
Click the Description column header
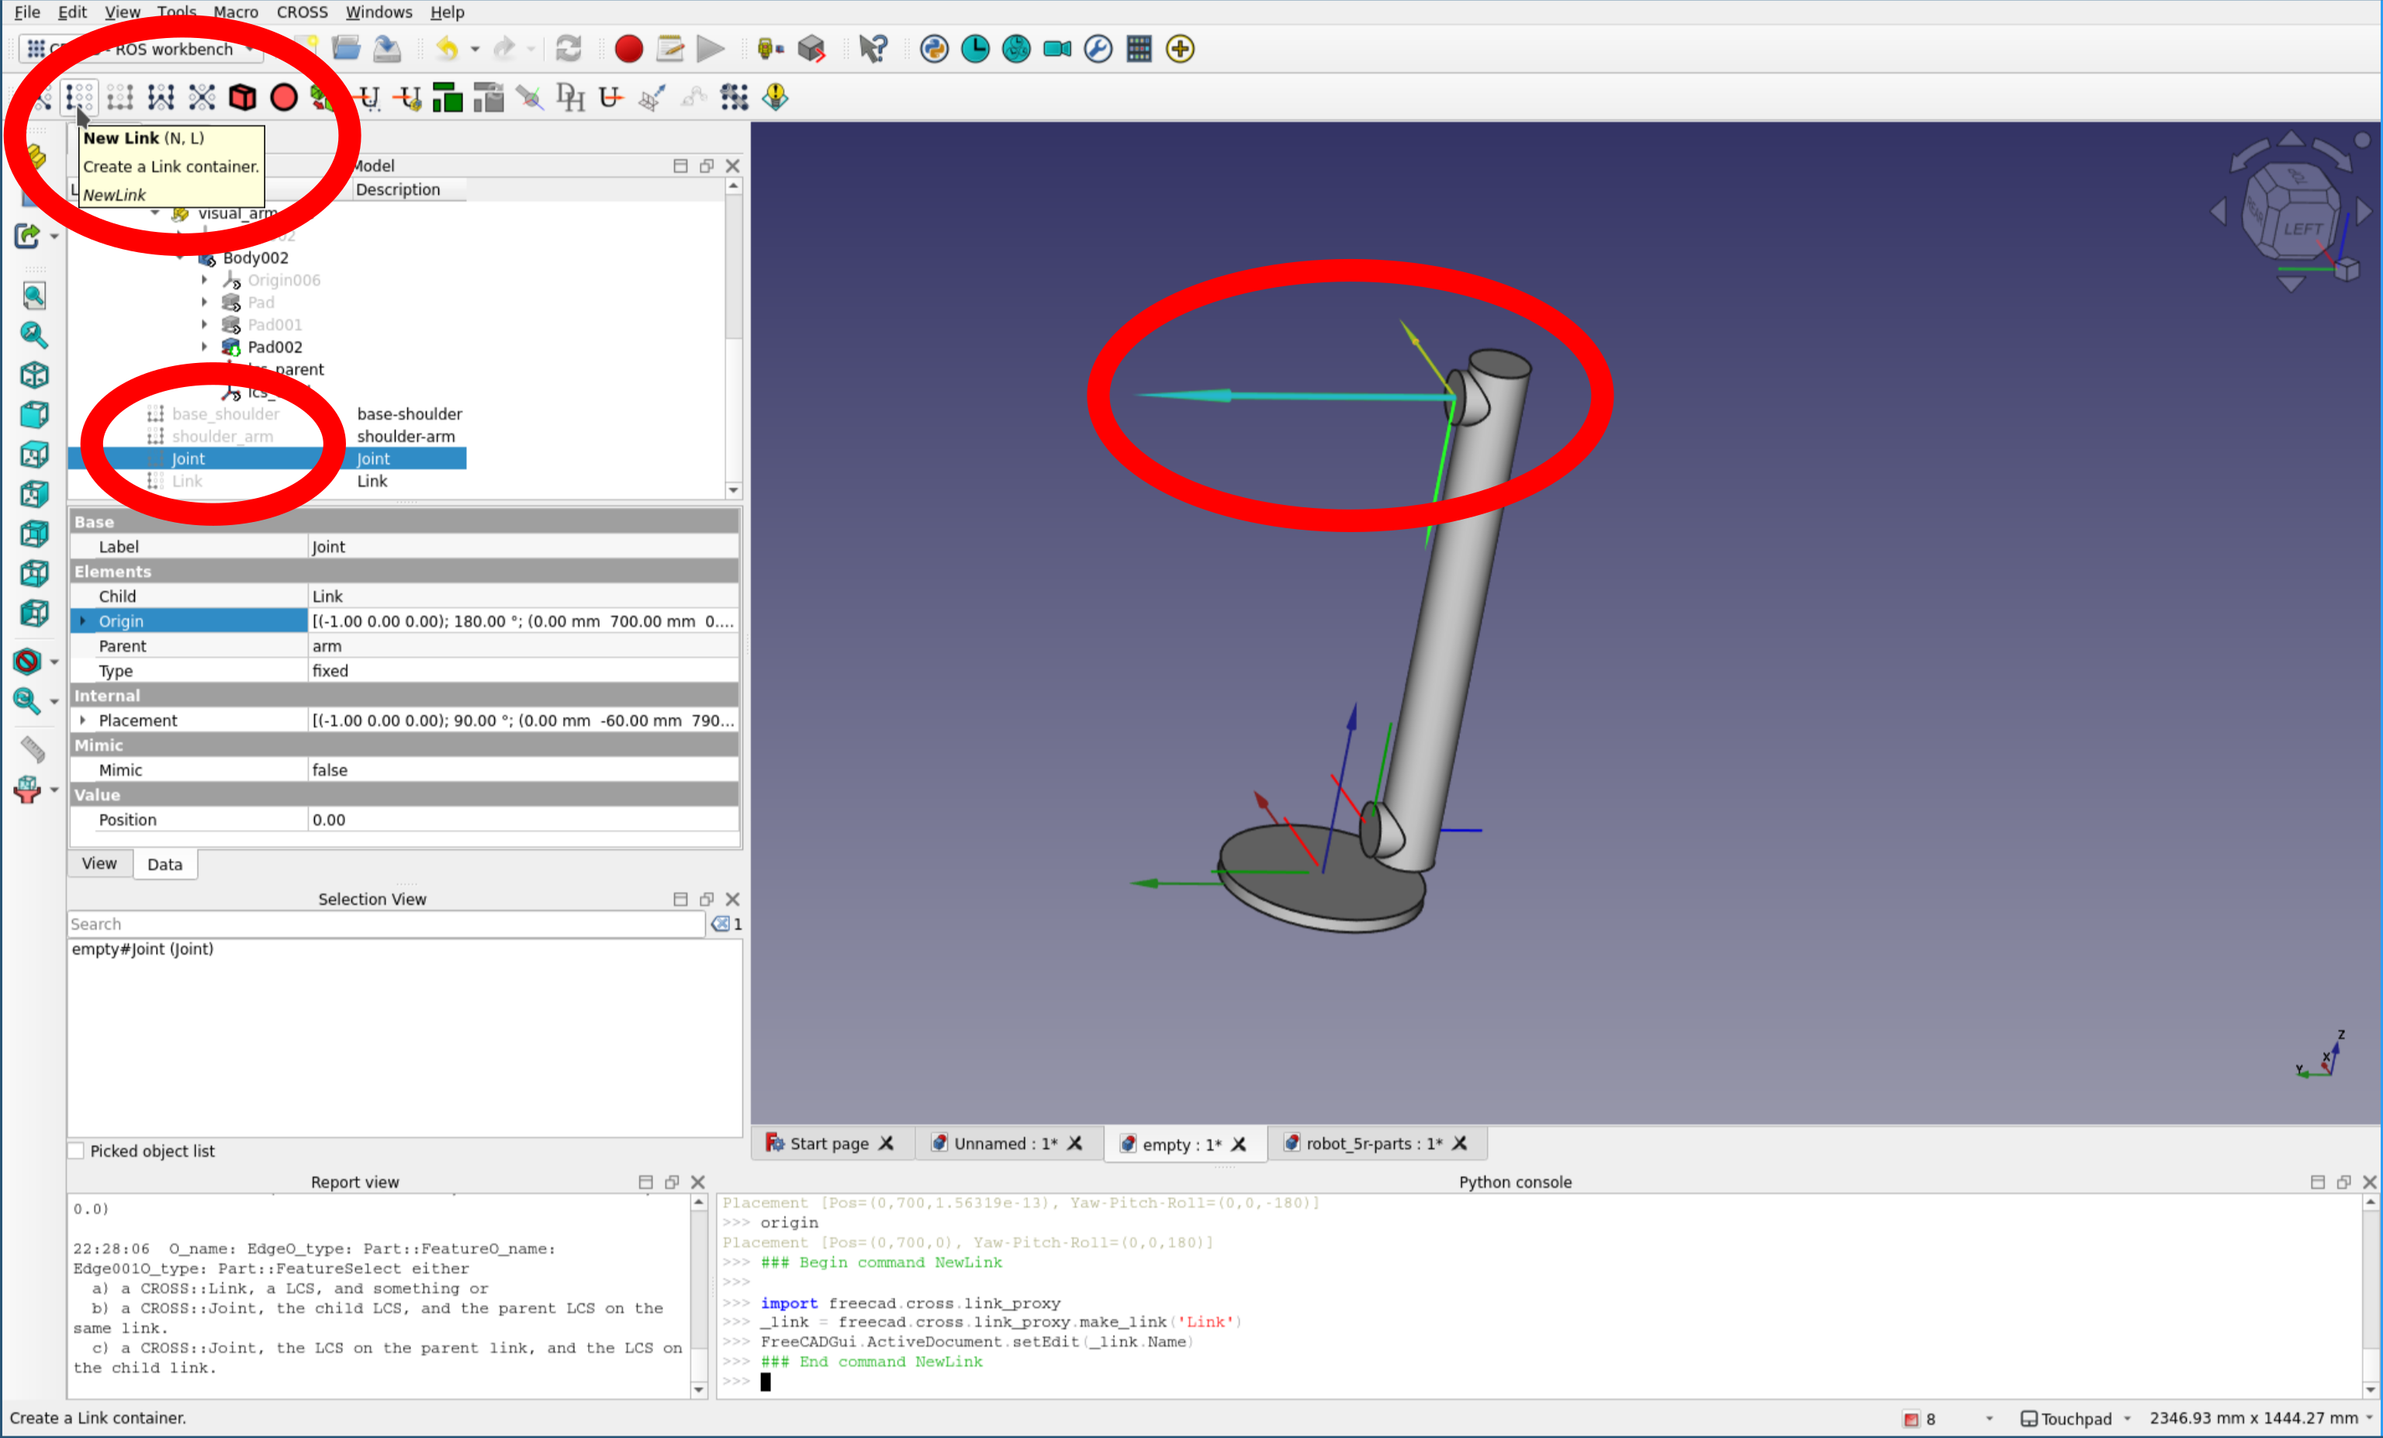397,189
